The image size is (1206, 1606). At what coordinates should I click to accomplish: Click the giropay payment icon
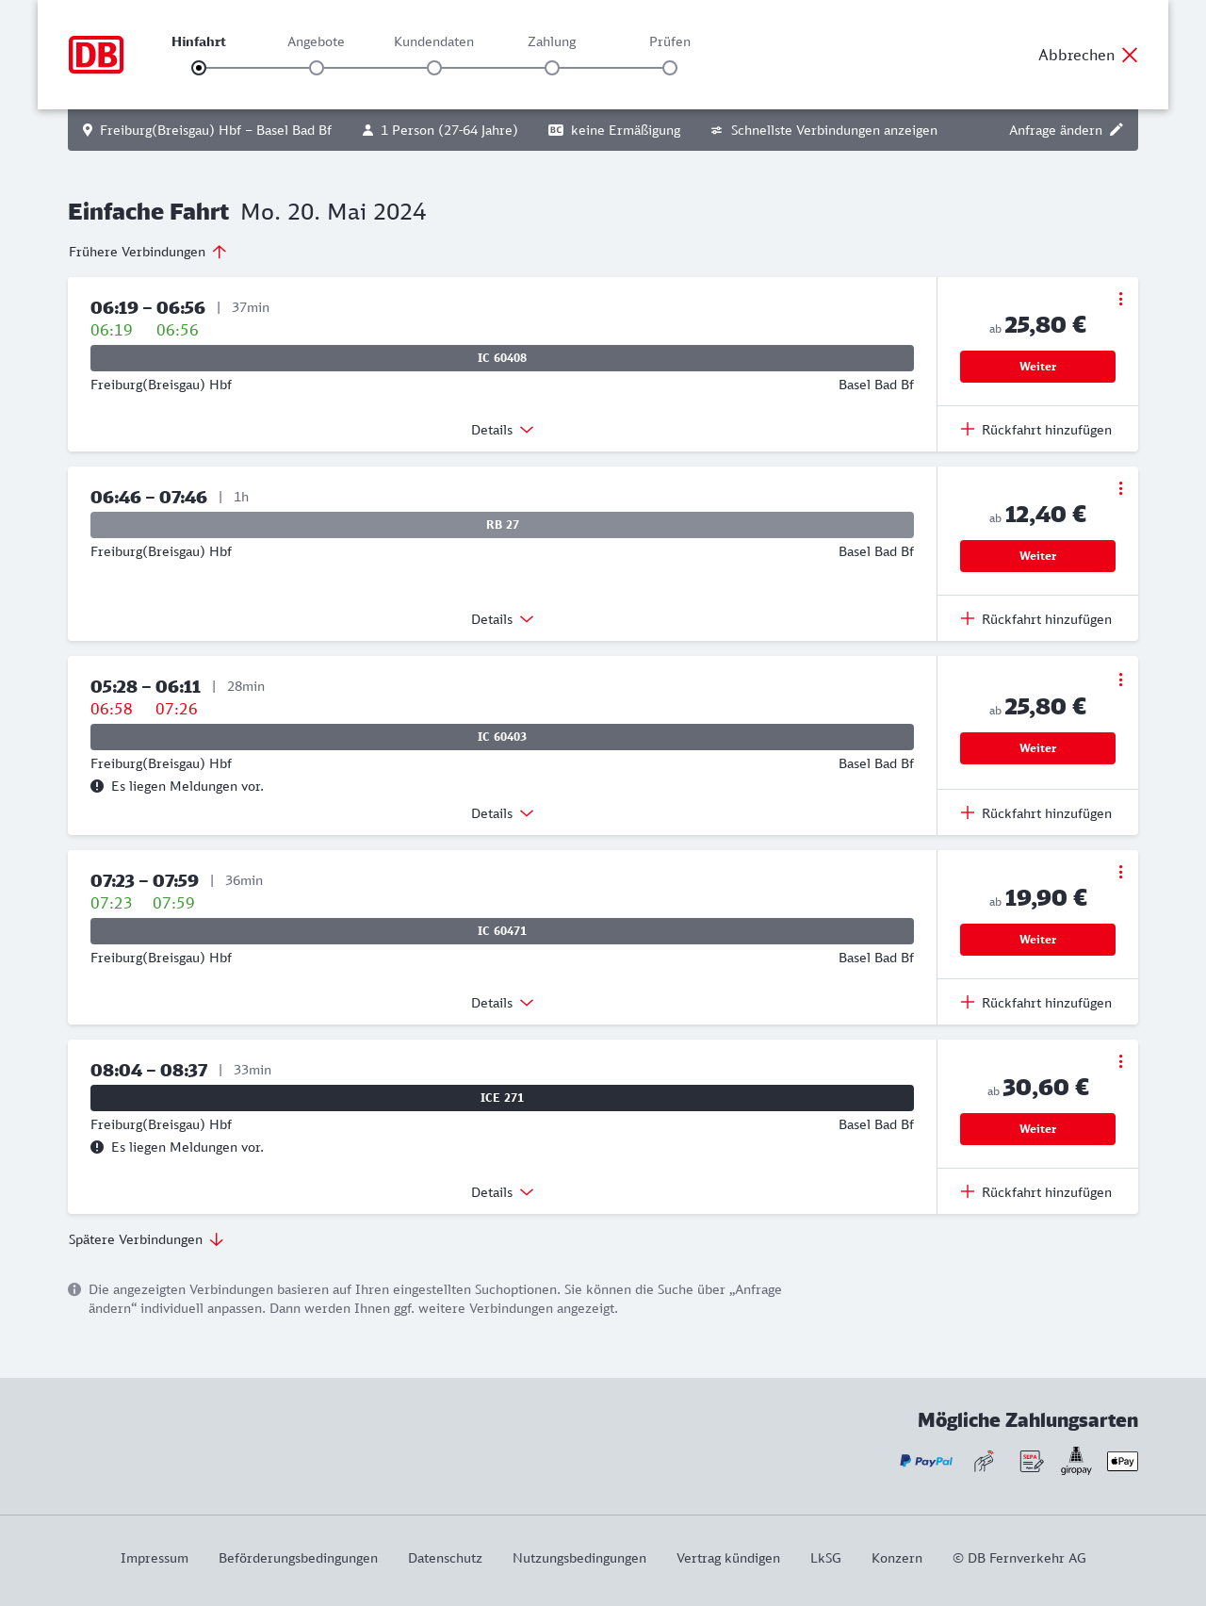click(1076, 1461)
